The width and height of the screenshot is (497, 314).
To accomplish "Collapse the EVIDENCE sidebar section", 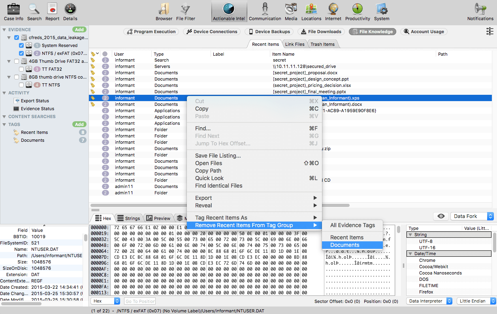I will coord(4,29).
